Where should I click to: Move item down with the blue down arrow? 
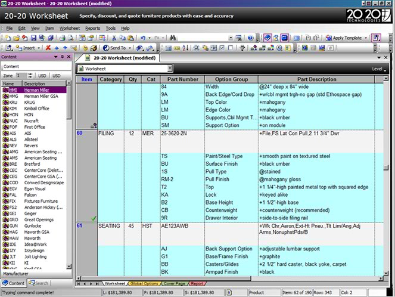(x=65, y=48)
